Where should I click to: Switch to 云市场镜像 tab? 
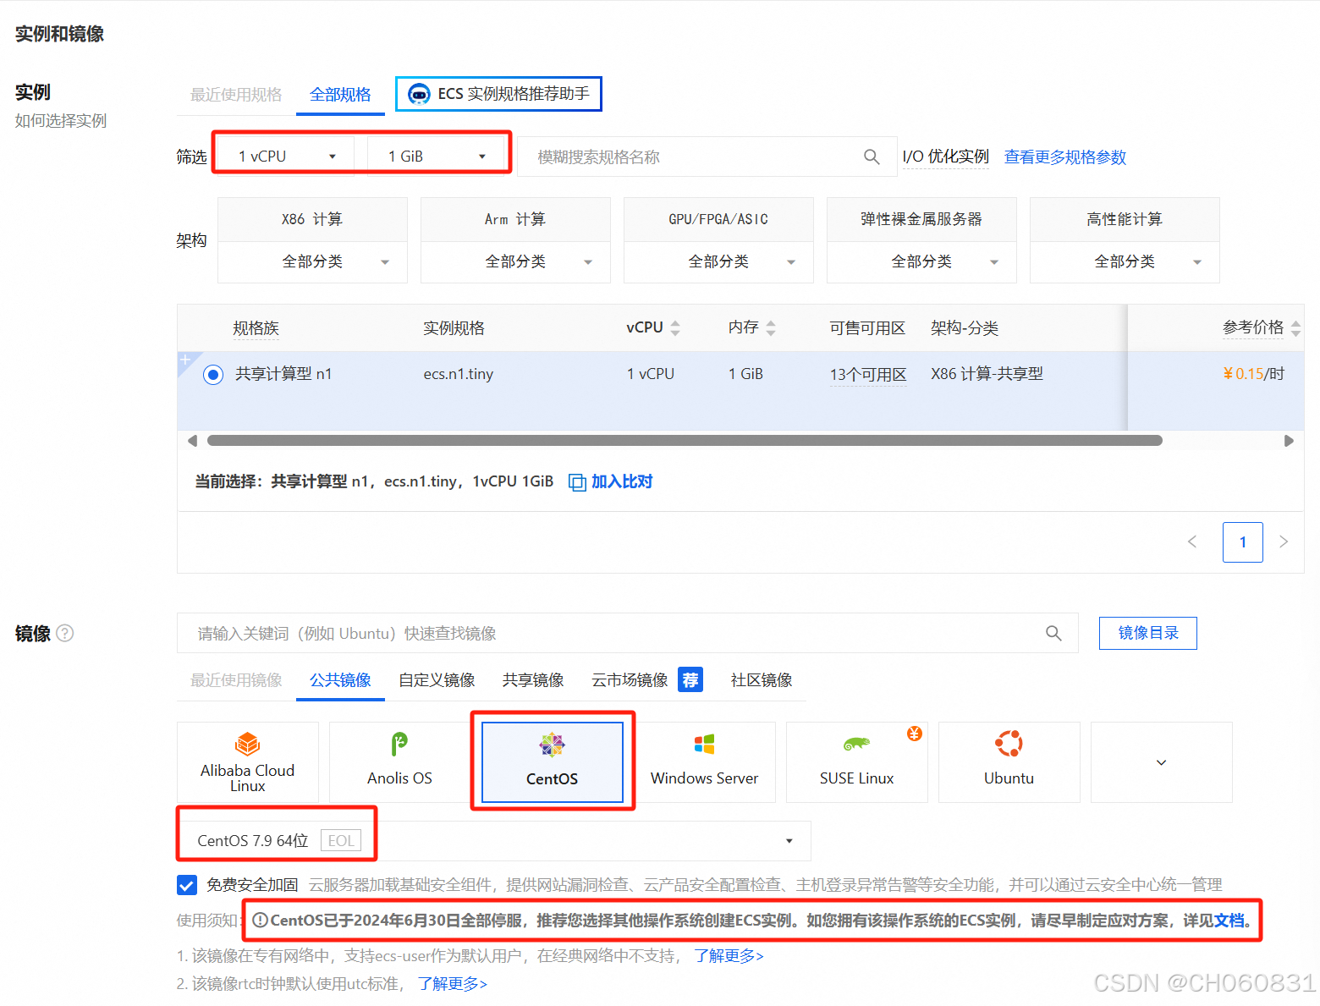[x=630, y=680]
